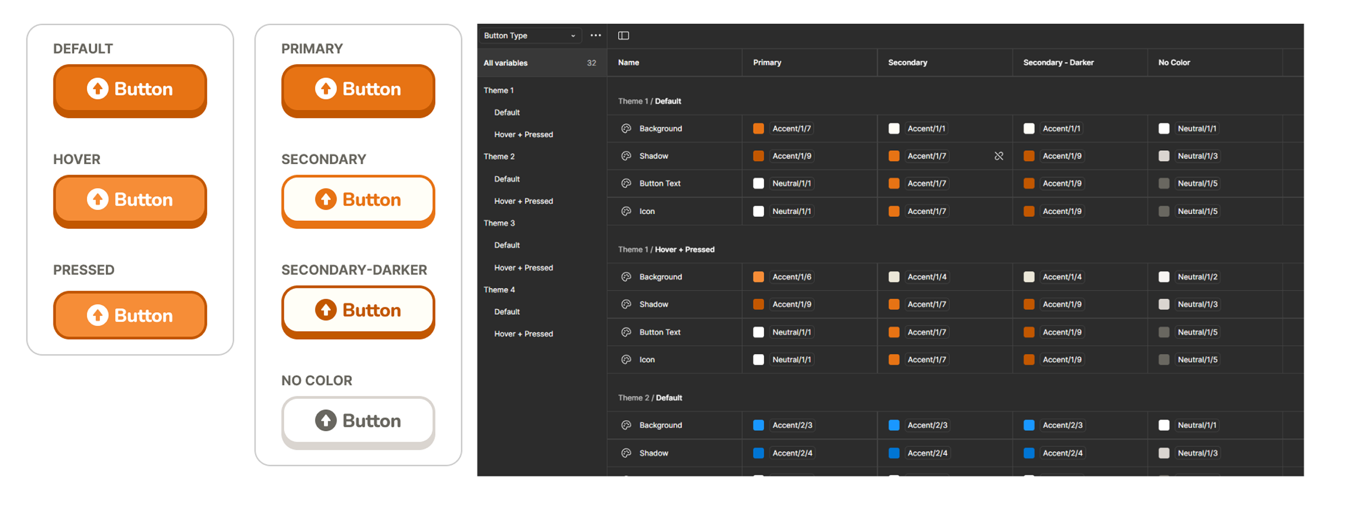The height and width of the screenshot is (505, 1348).
Task: Click the upload arrow icon in the No Color button
Action: (325, 420)
